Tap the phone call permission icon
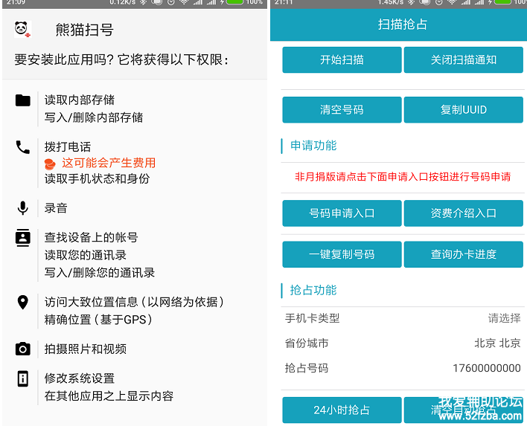Screen dimensions: 527x426 coord(23,147)
